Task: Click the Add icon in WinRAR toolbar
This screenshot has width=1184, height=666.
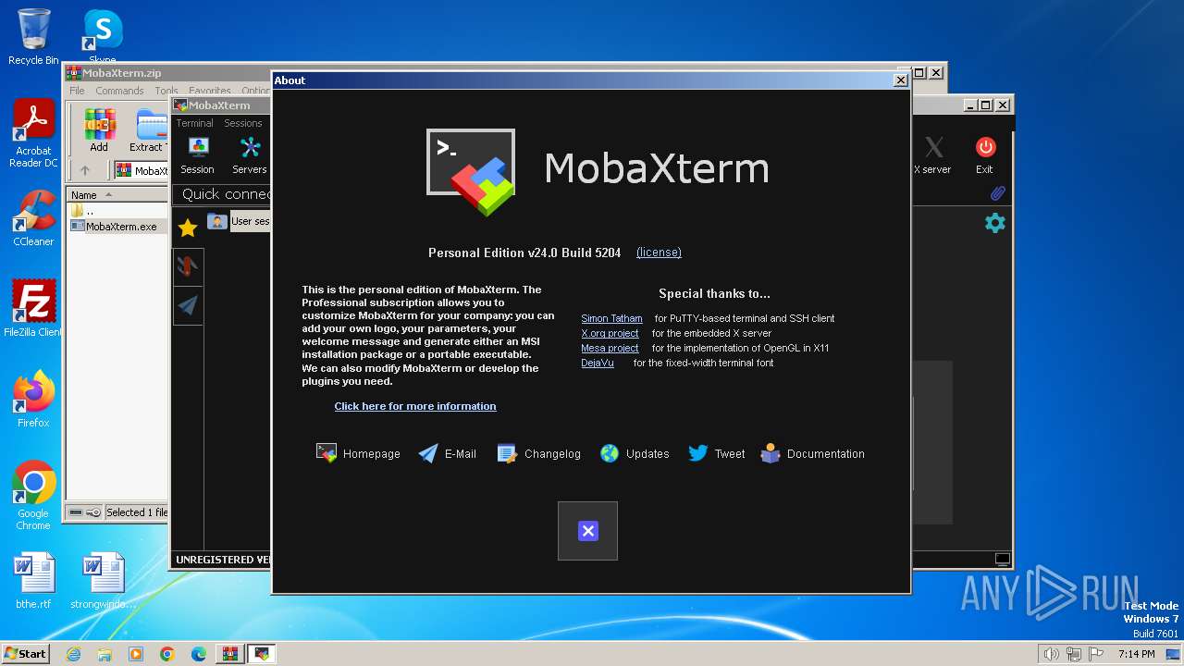Action: pos(99,130)
